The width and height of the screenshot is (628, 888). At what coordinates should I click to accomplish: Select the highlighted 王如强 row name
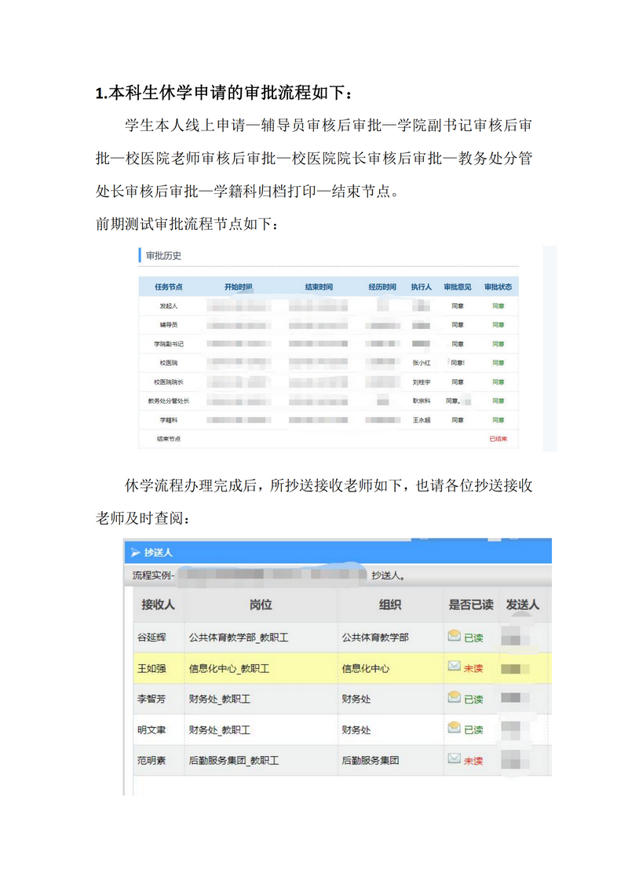pos(152,668)
